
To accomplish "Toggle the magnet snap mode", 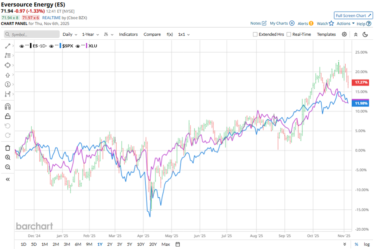I will tap(8, 107).
